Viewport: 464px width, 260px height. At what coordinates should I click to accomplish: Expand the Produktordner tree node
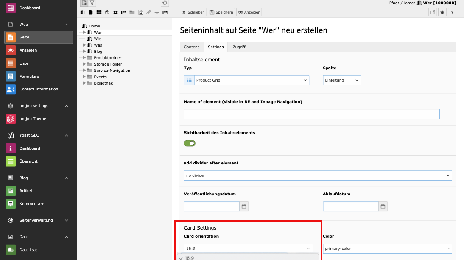tap(84, 58)
